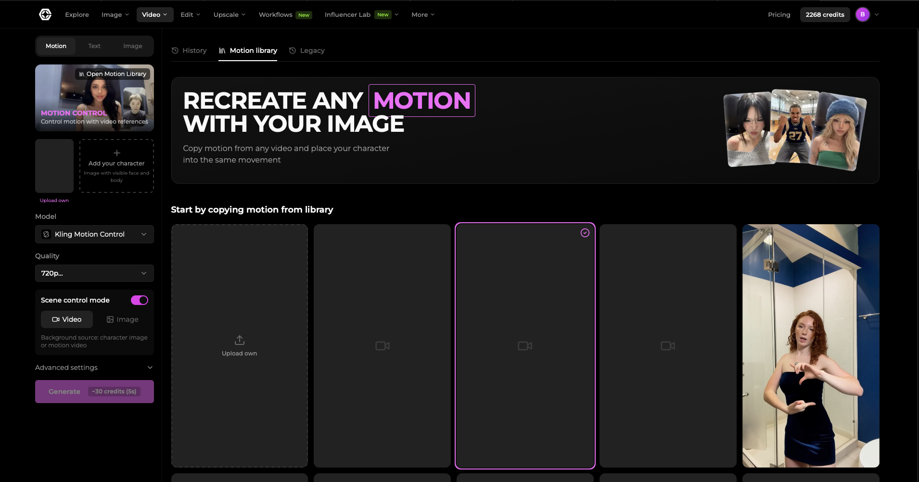The height and width of the screenshot is (482, 919).
Task: Open the Pricing page
Action: point(779,14)
